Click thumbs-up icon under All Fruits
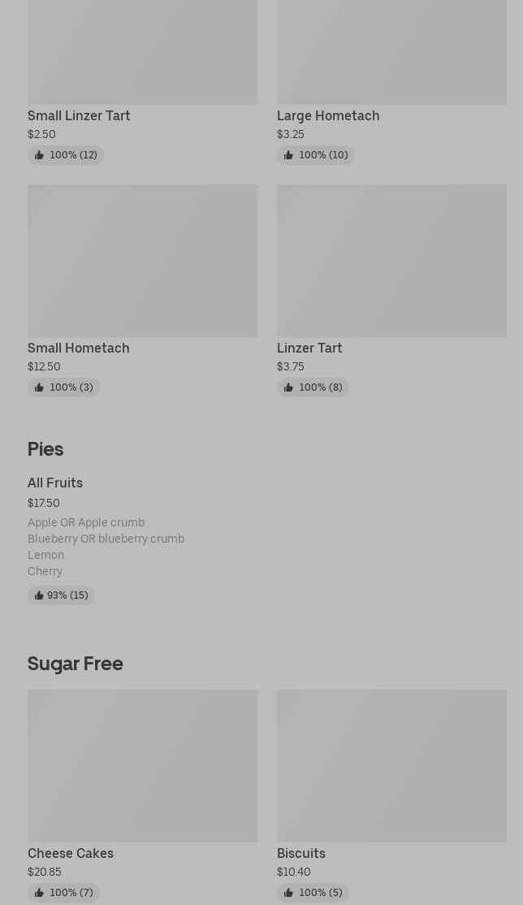This screenshot has height=905, width=523. click(39, 595)
